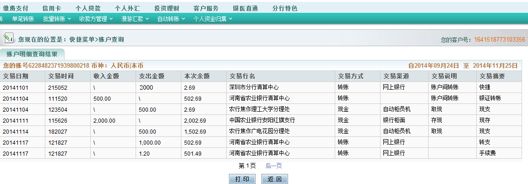The image size is (528, 184).
Task: Click bank name 深圳市分行清算中心
Action: click(254, 87)
